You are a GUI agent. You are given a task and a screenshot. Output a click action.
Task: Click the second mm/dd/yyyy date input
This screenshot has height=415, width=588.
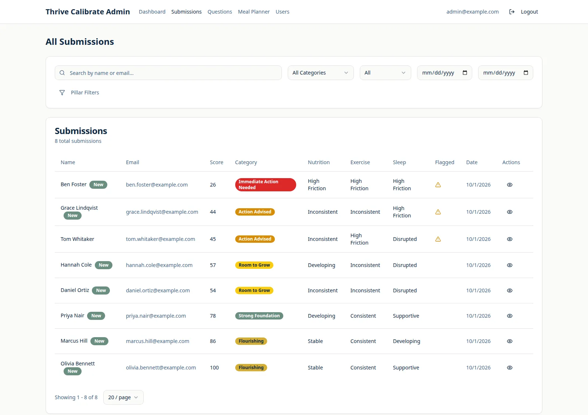pos(506,73)
